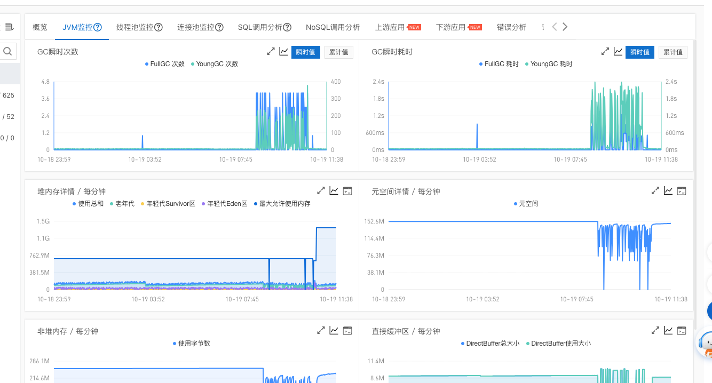This screenshot has width=712, height=383.
Task: Select 瞬时值 for the GC瞬时次数 chart
Action: [x=306, y=52]
